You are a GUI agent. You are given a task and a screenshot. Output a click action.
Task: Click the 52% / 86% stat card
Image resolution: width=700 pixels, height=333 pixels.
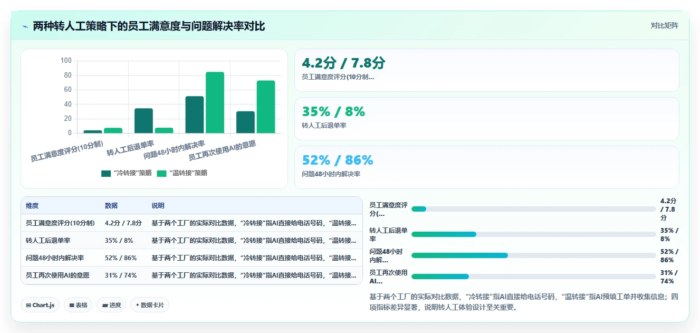click(486, 167)
